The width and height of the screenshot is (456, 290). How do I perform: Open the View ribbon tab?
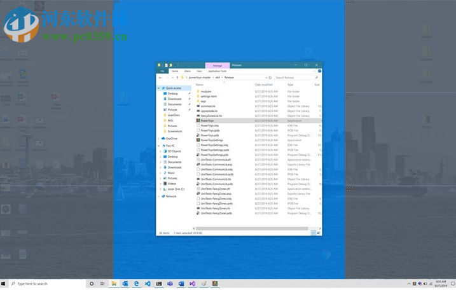click(x=199, y=71)
